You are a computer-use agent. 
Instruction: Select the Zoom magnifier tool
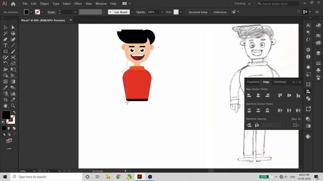(13, 106)
